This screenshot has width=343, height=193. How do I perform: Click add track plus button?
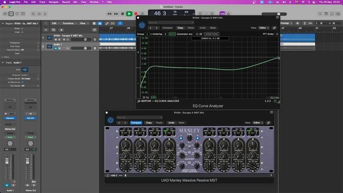46,30
